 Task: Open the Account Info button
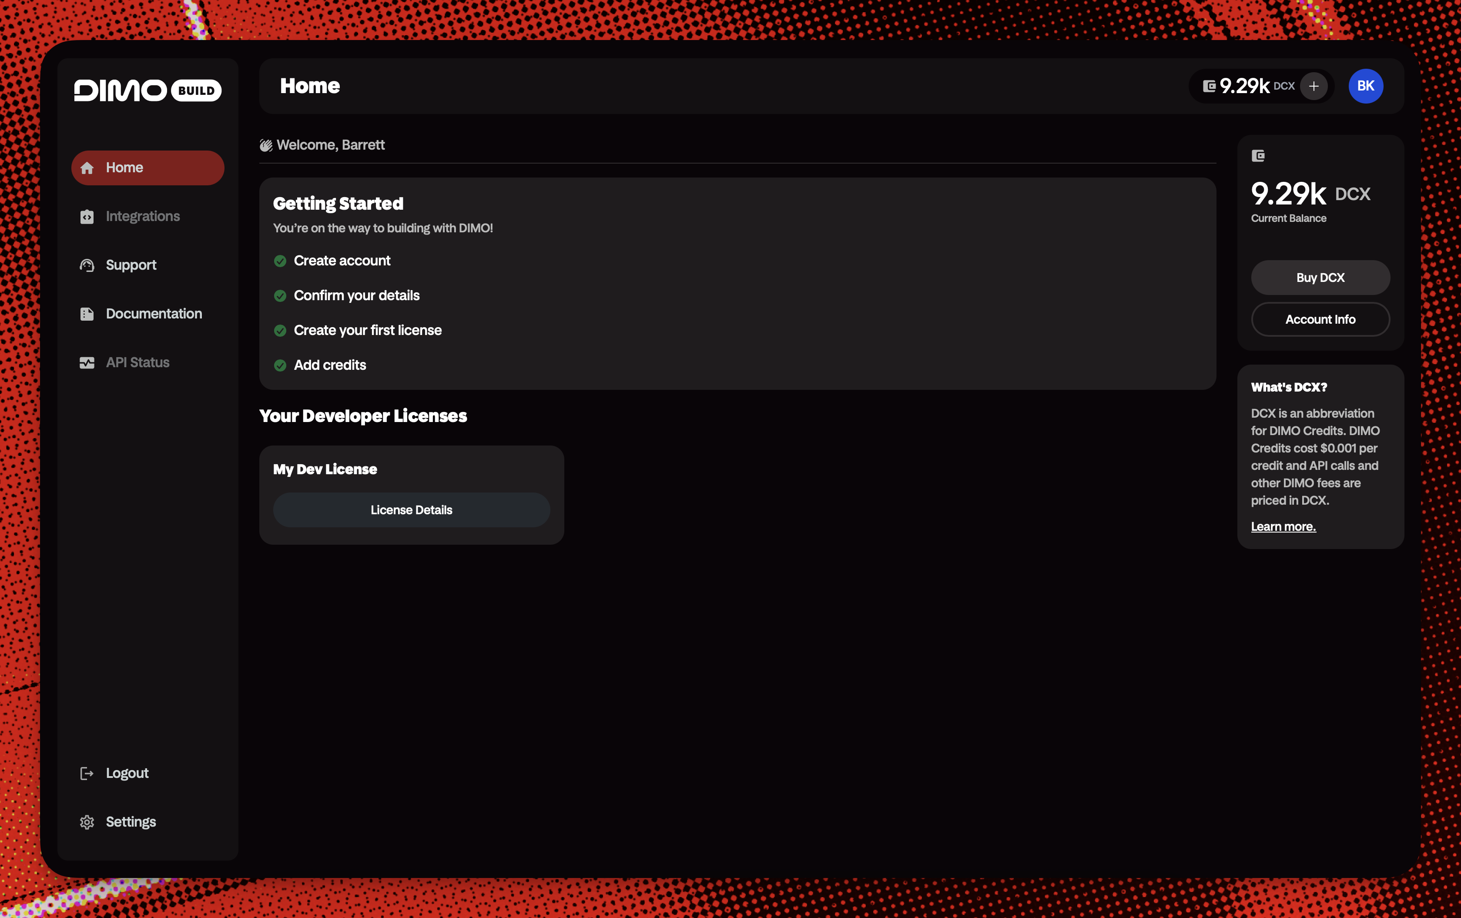coord(1320,319)
